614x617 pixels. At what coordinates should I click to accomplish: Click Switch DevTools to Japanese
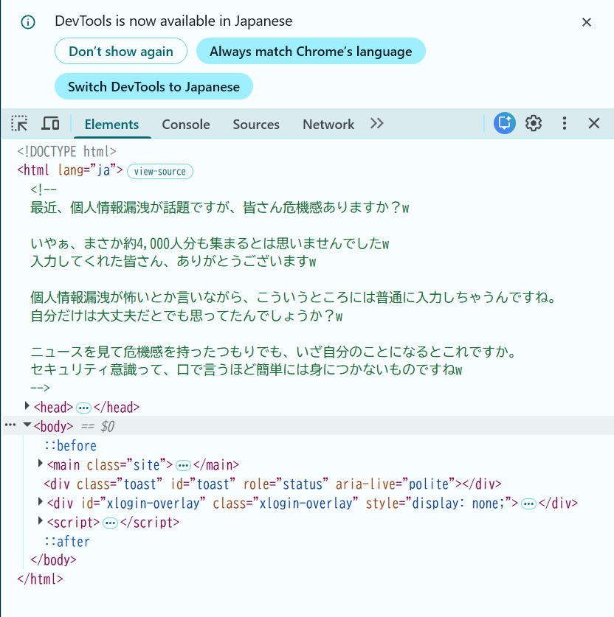(153, 86)
